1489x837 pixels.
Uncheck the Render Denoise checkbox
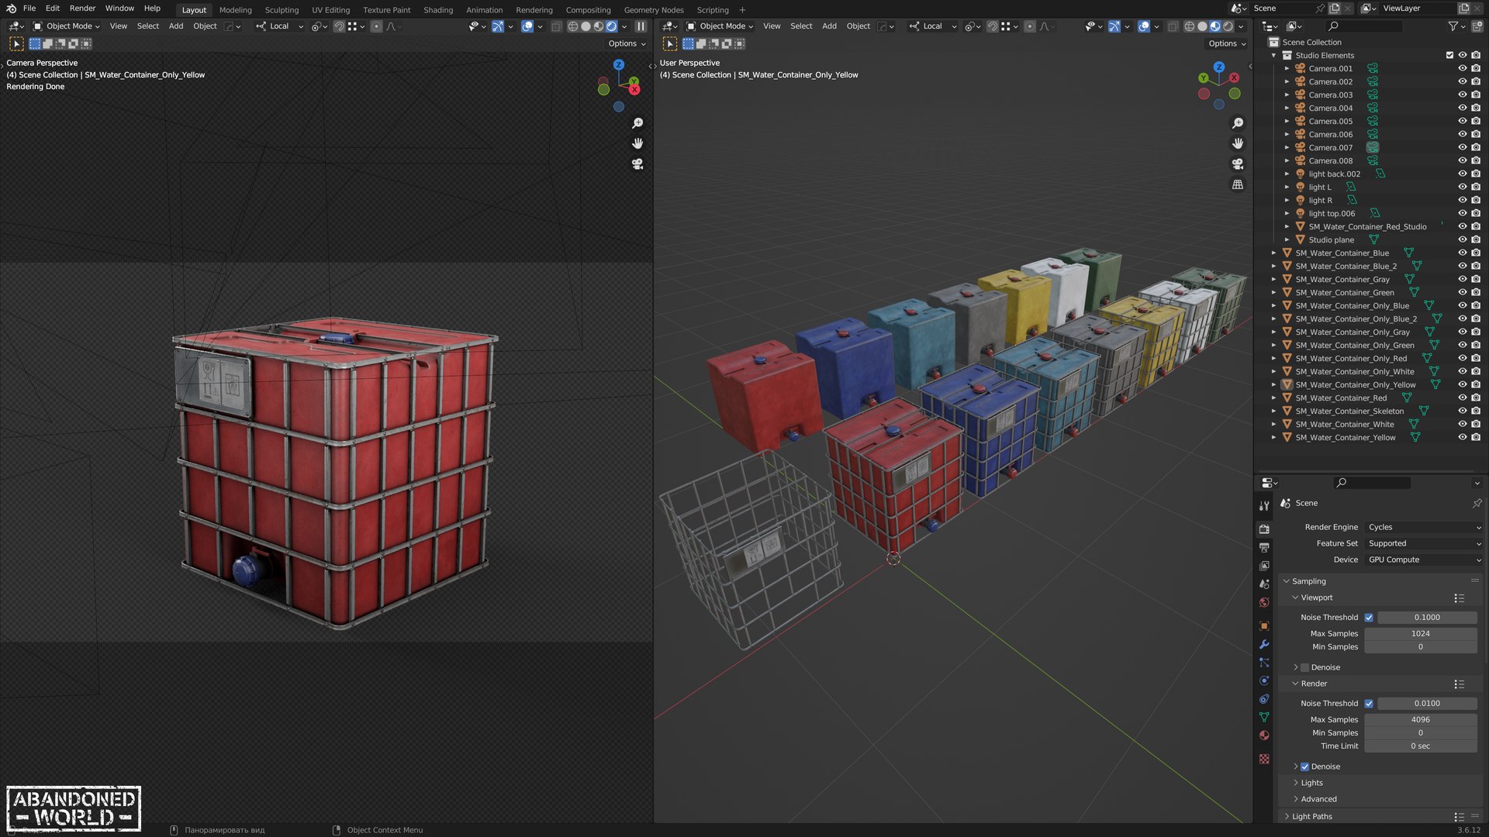(x=1304, y=766)
